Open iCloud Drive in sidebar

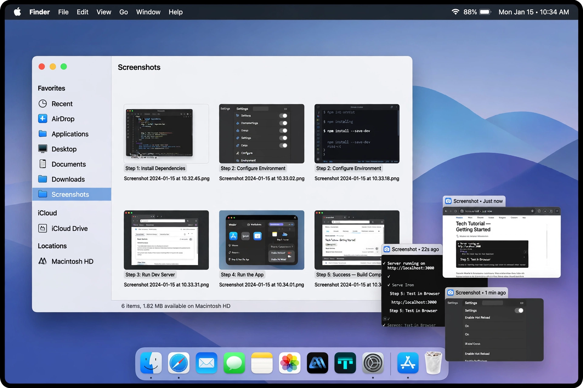(72, 229)
